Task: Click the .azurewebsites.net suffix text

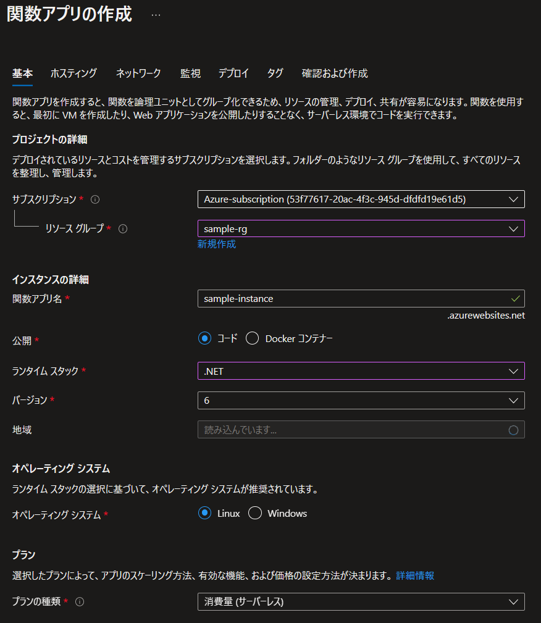Action: pyautogui.click(x=486, y=316)
